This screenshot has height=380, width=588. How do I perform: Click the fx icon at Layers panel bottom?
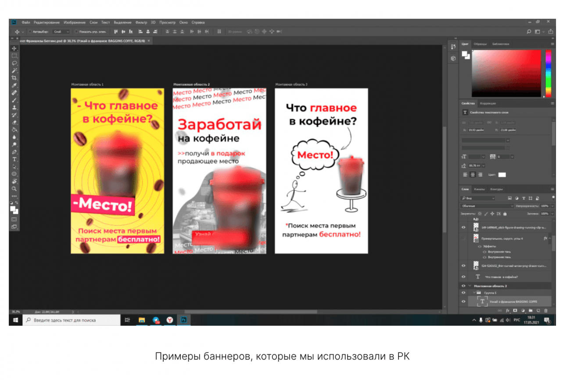coord(508,311)
